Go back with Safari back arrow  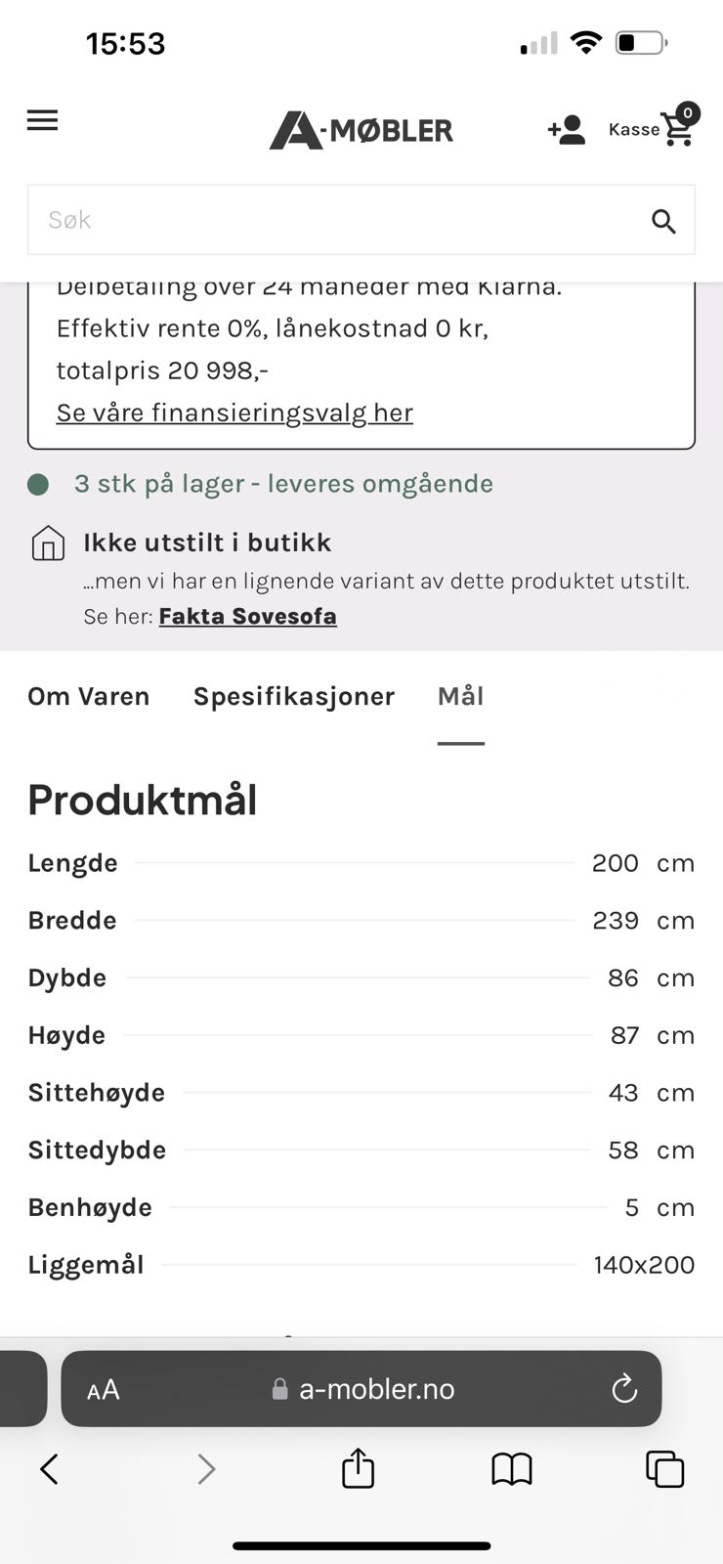[50, 1468]
